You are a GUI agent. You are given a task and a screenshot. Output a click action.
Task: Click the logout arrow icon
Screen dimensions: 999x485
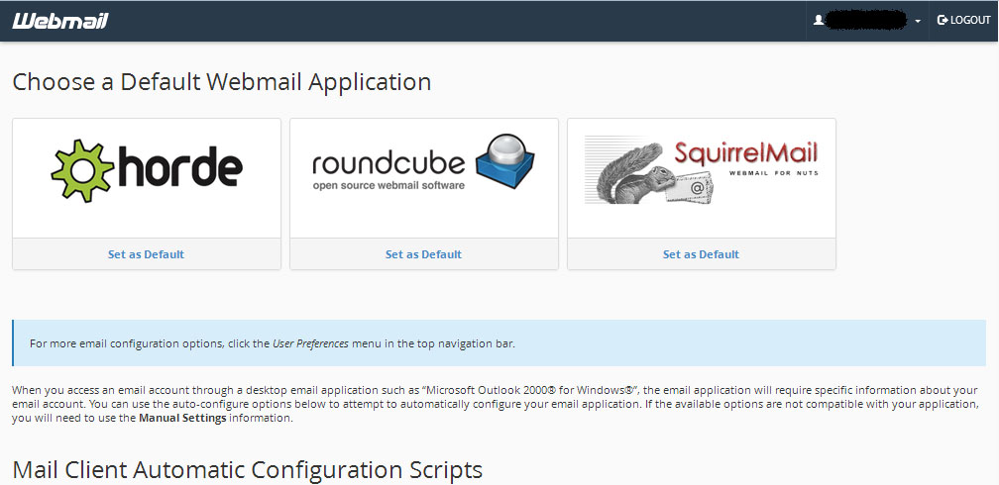[943, 20]
